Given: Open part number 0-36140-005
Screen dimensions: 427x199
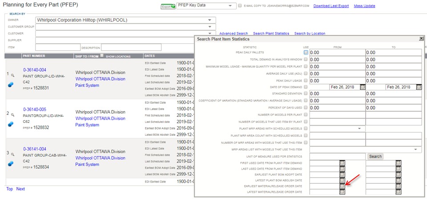Looking at the screenshot, I should click(x=35, y=110).
